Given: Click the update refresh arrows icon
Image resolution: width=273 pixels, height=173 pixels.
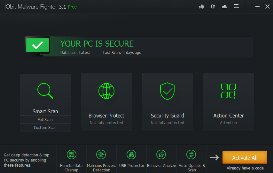Looking at the screenshot, I should (x=213, y=7).
